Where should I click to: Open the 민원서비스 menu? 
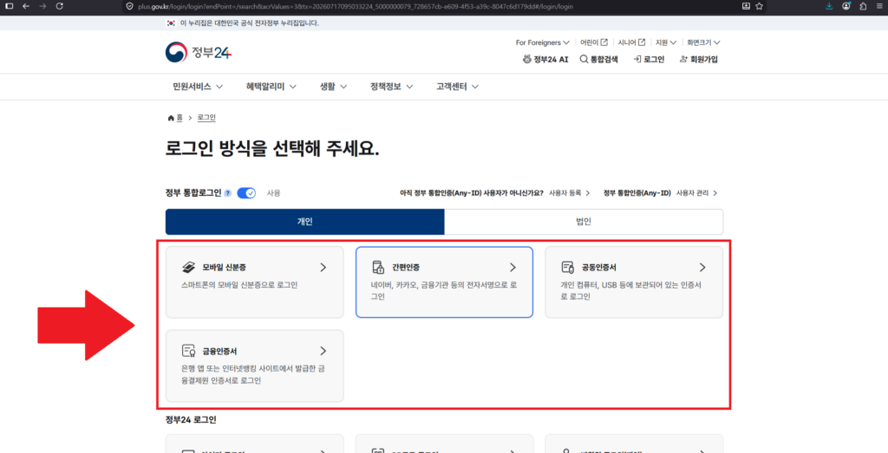click(198, 87)
